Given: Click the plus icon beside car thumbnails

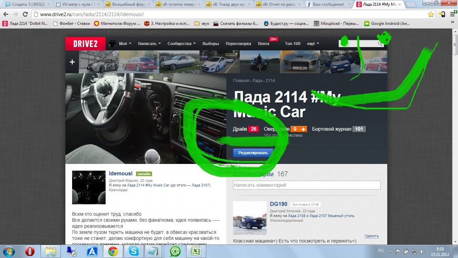Looking at the screenshot, I should pos(72,62).
